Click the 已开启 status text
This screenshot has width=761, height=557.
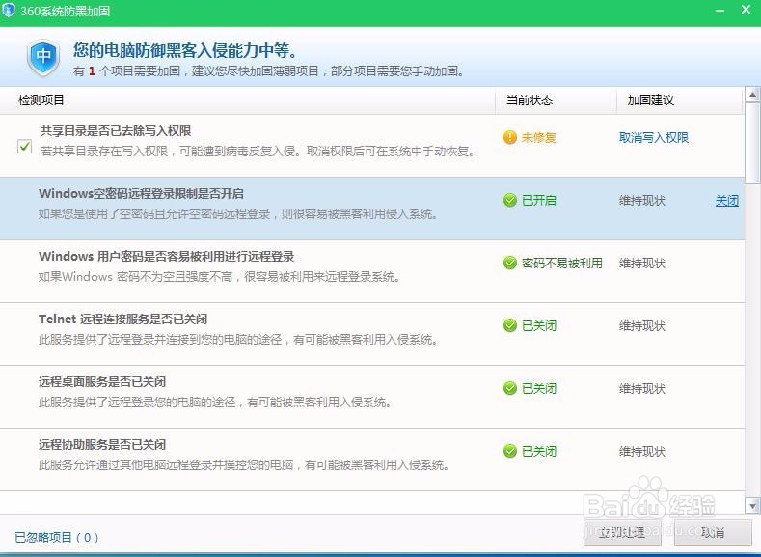click(x=539, y=201)
